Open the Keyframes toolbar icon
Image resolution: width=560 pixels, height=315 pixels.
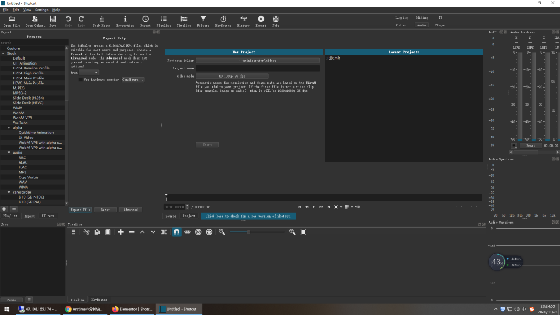(223, 21)
